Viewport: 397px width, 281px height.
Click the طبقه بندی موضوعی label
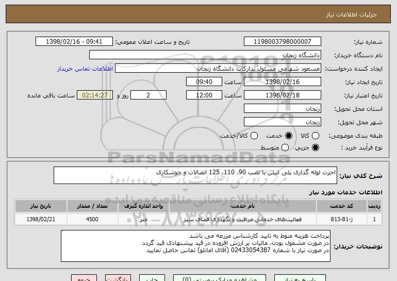tap(355, 136)
